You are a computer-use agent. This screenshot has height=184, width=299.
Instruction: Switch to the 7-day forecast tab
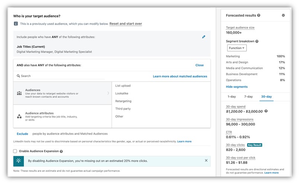(x=248, y=97)
